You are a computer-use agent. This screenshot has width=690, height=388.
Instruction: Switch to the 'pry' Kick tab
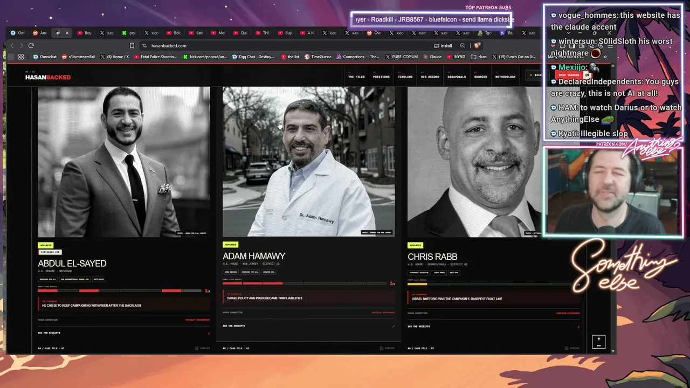point(129,33)
